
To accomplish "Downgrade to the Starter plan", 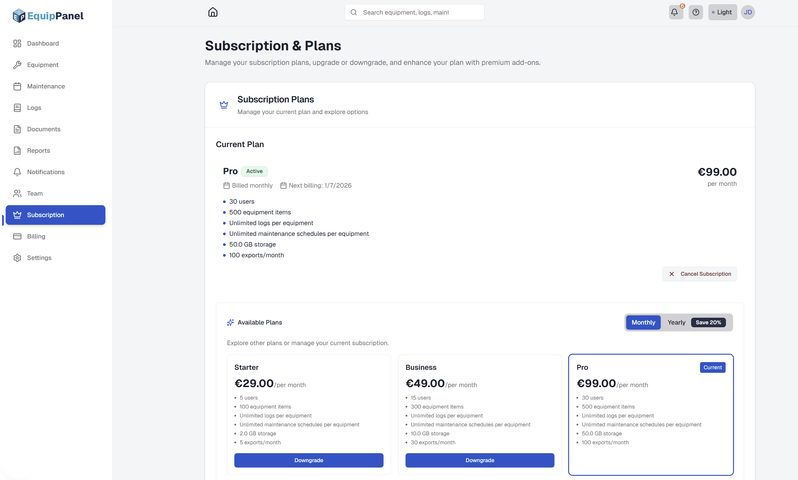I will tap(308, 460).
